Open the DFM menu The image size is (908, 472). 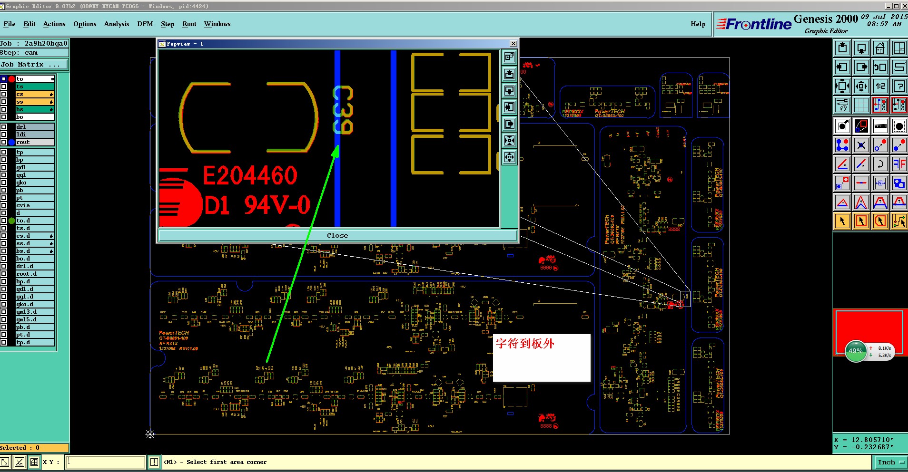pyautogui.click(x=145, y=24)
